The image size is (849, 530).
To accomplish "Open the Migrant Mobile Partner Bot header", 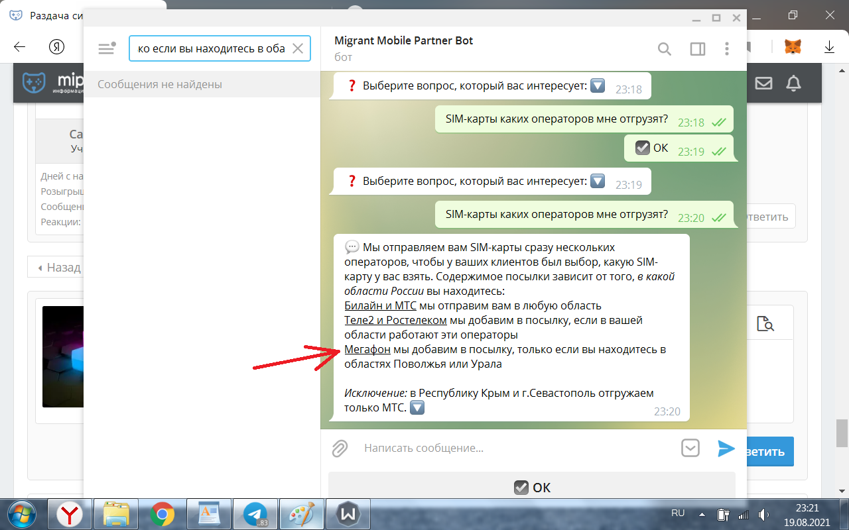I will click(x=404, y=48).
